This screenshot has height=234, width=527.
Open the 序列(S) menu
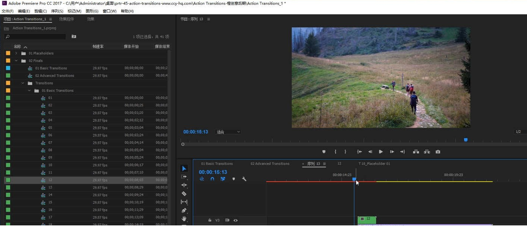coord(57,11)
